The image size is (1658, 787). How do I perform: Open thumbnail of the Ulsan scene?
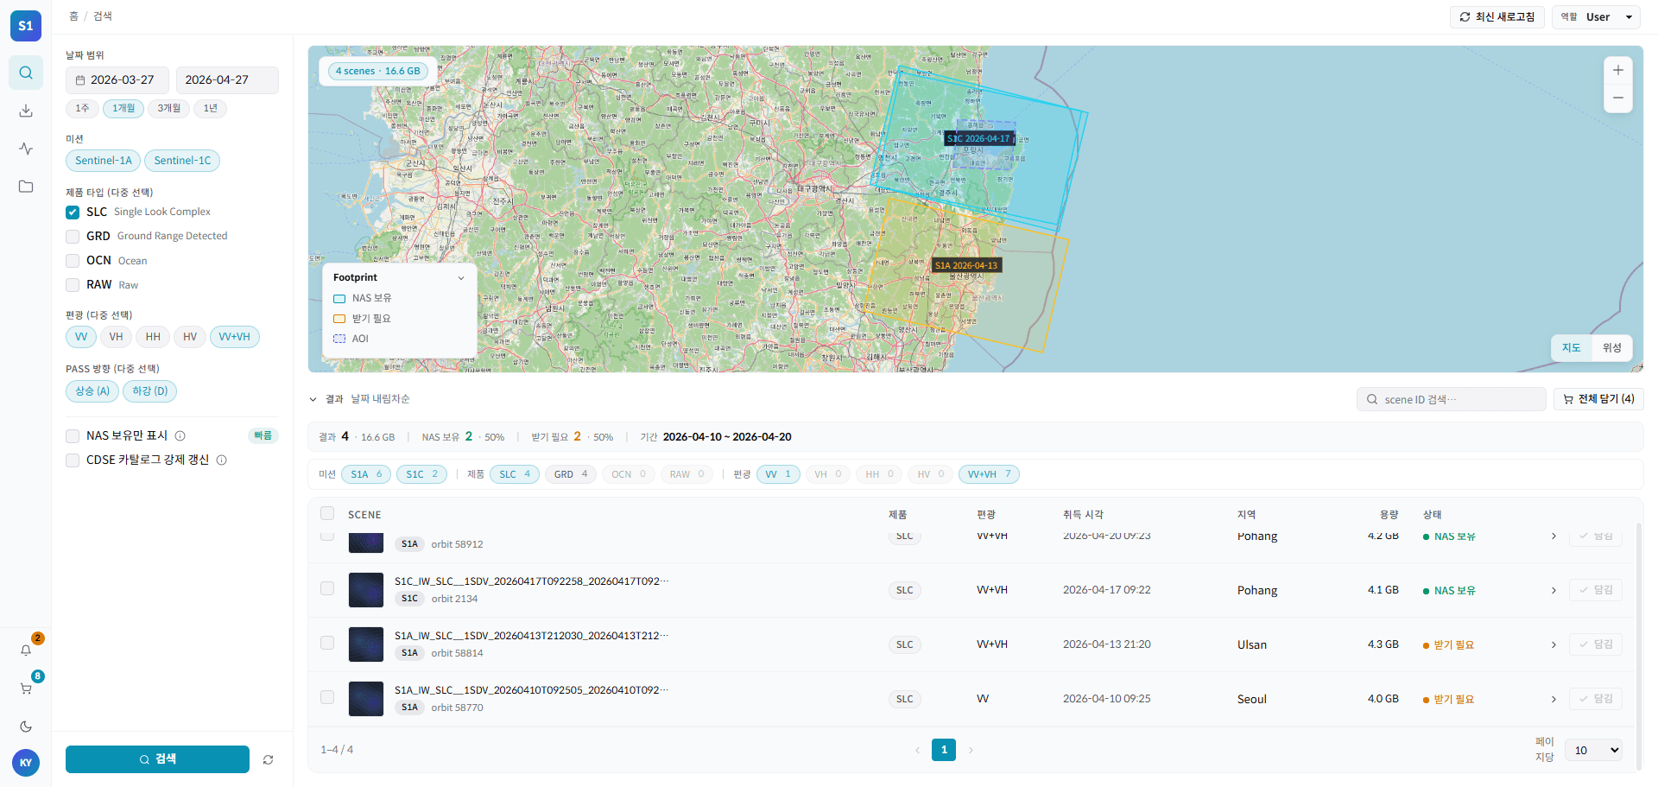366,644
